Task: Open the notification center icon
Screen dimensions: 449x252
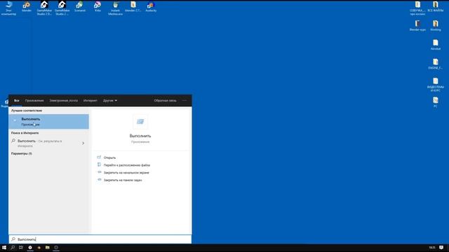Action: 441,247
